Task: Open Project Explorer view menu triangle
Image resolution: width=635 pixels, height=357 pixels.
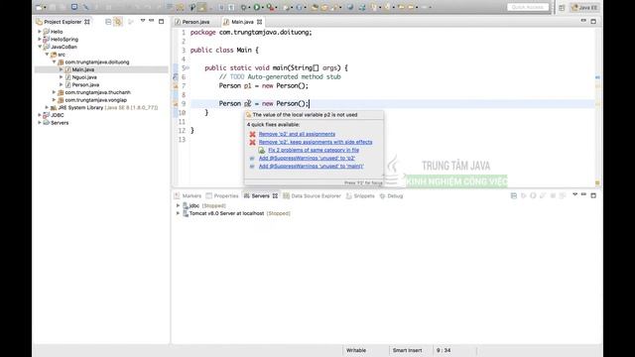Action: [x=143, y=21]
